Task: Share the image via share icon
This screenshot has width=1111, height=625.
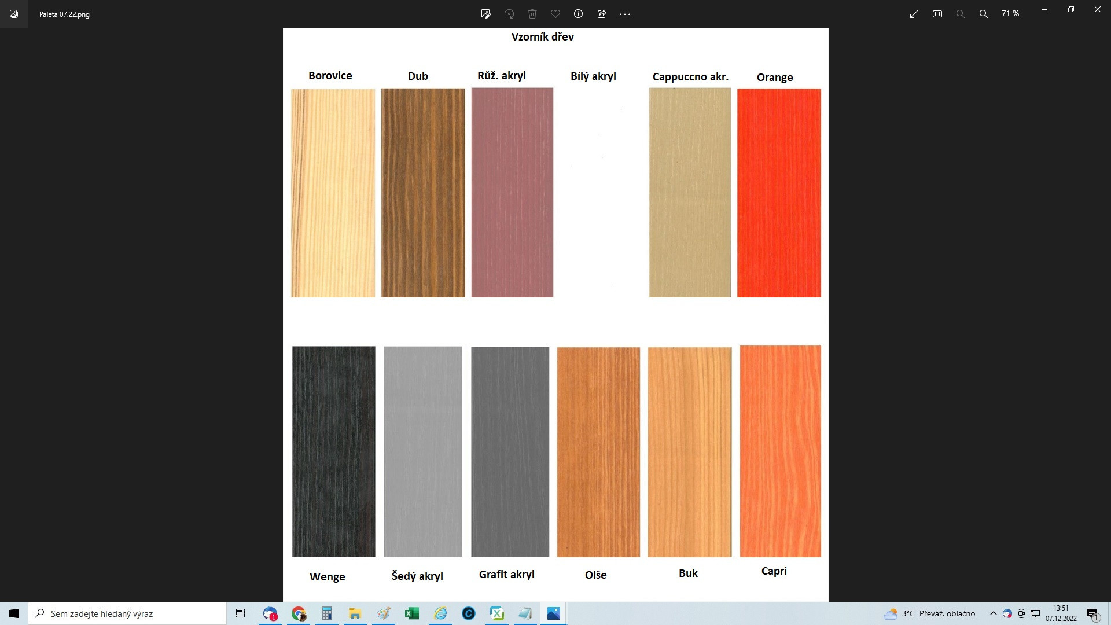Action: click(x=602, y=14)
